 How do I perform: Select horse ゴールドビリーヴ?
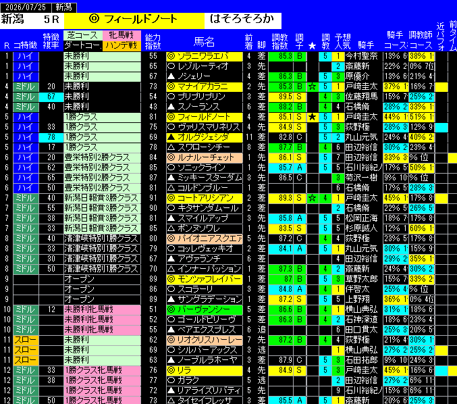[x=205, y=320]
